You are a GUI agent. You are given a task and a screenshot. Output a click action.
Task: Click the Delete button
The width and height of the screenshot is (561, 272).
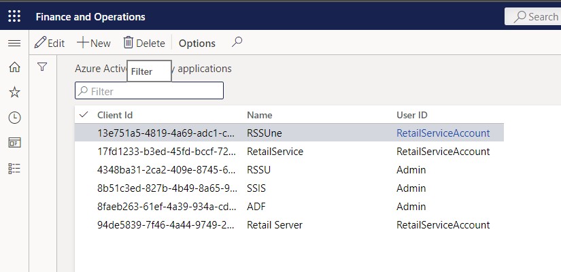click(144, 43)
